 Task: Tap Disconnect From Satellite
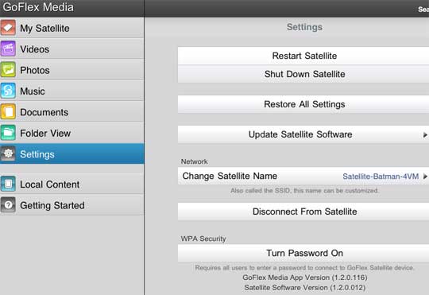tap(303, 212)
